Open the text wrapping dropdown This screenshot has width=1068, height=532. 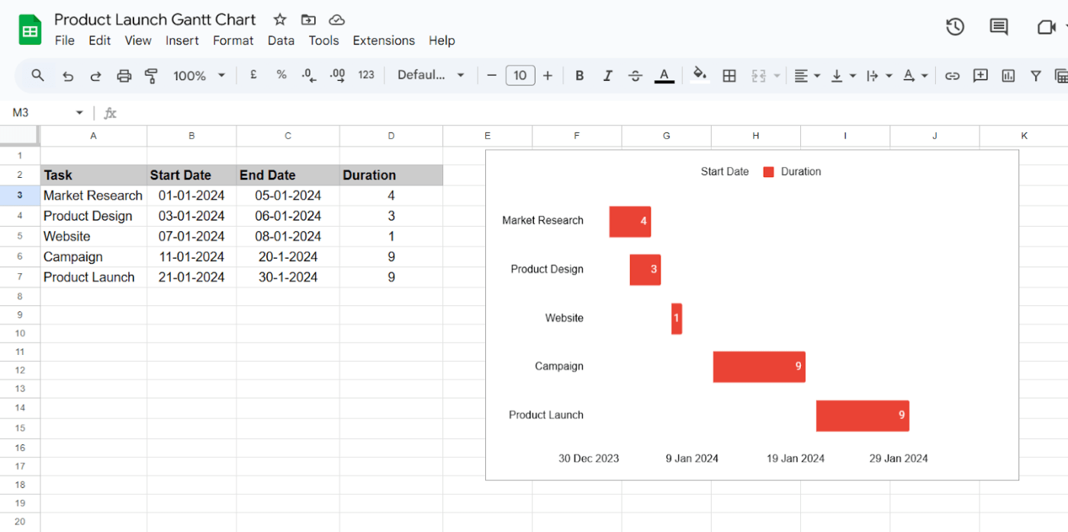click(x=879, y=76)
